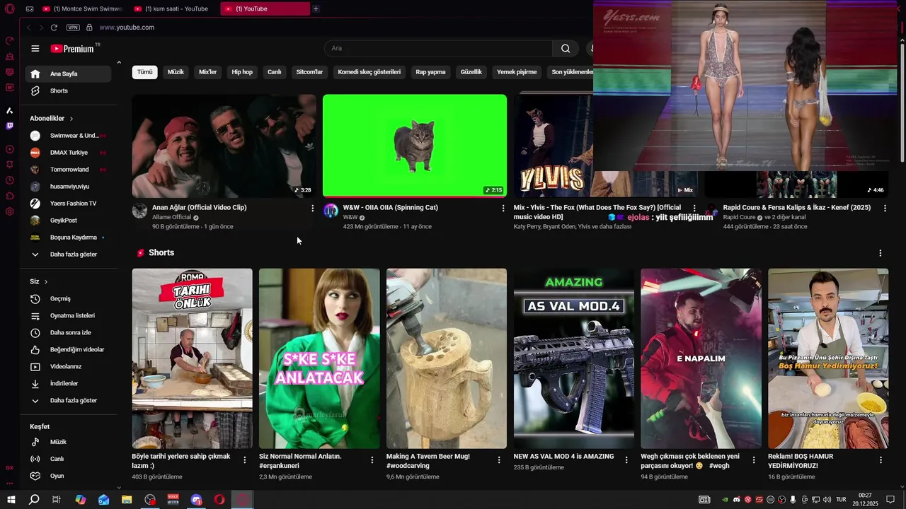Click the Ara search field

438,48
